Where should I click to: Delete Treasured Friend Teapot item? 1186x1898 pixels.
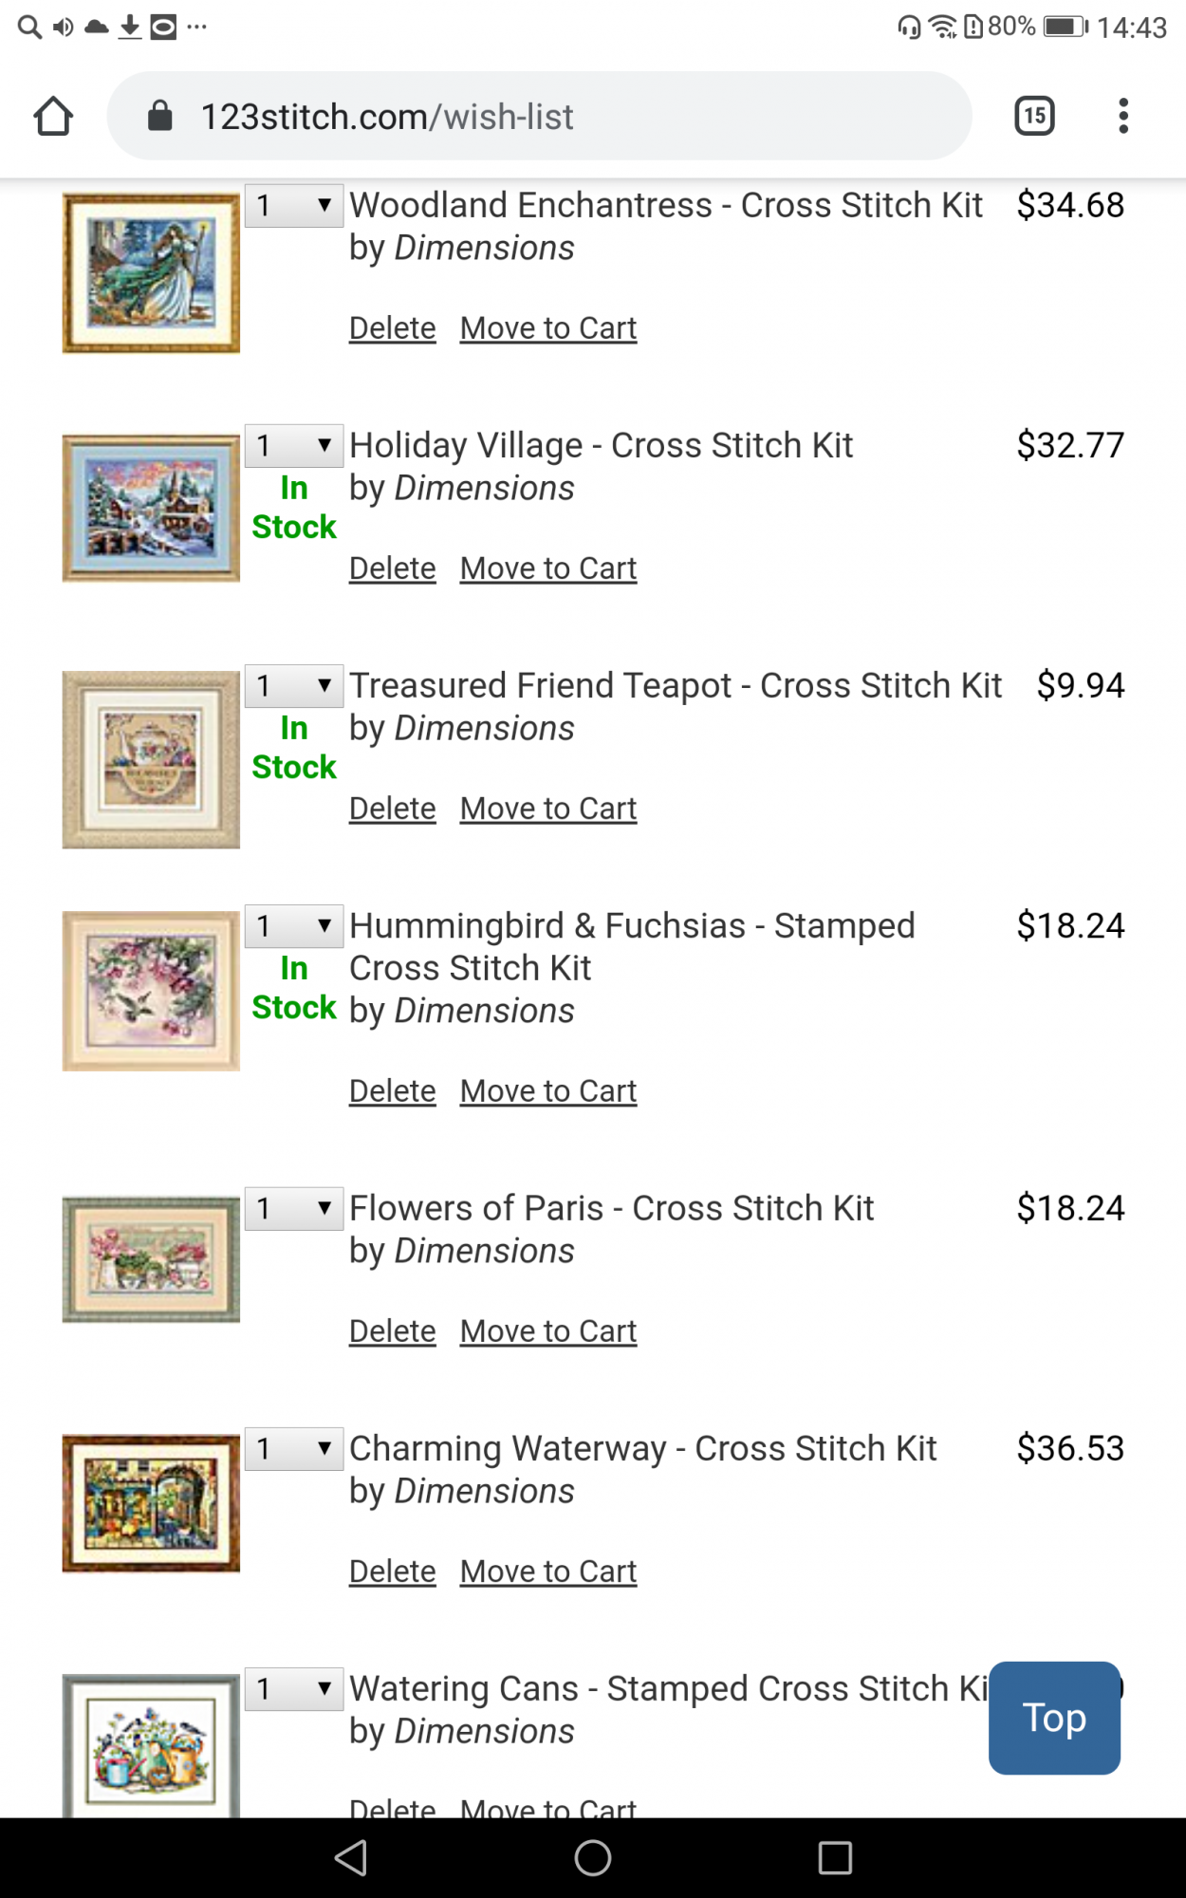[x=392, y=809]
